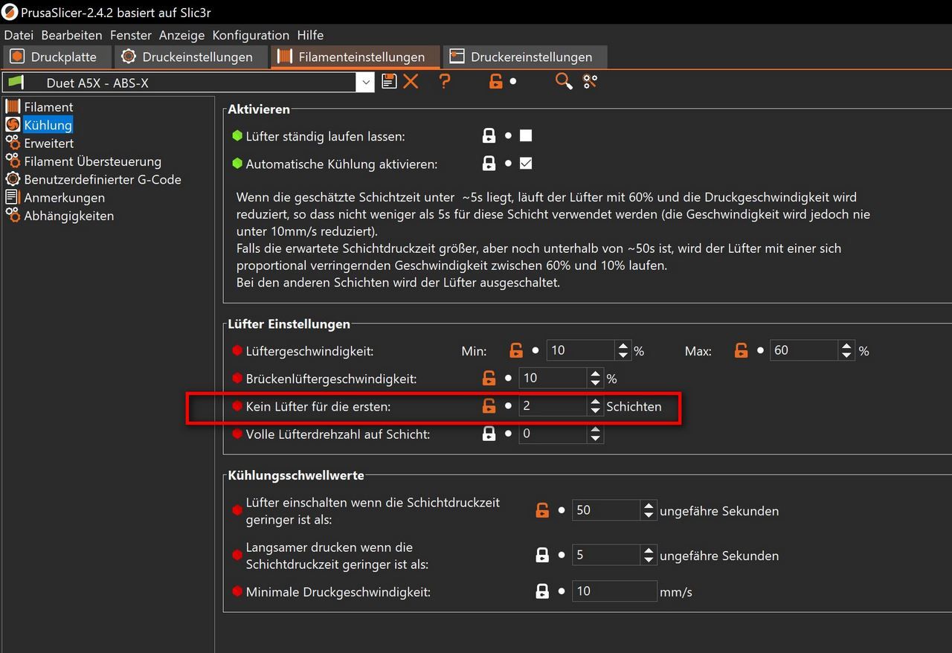Increase Brückenlüftergeschwindigkeit with up arrow

[x=595, y=373]
